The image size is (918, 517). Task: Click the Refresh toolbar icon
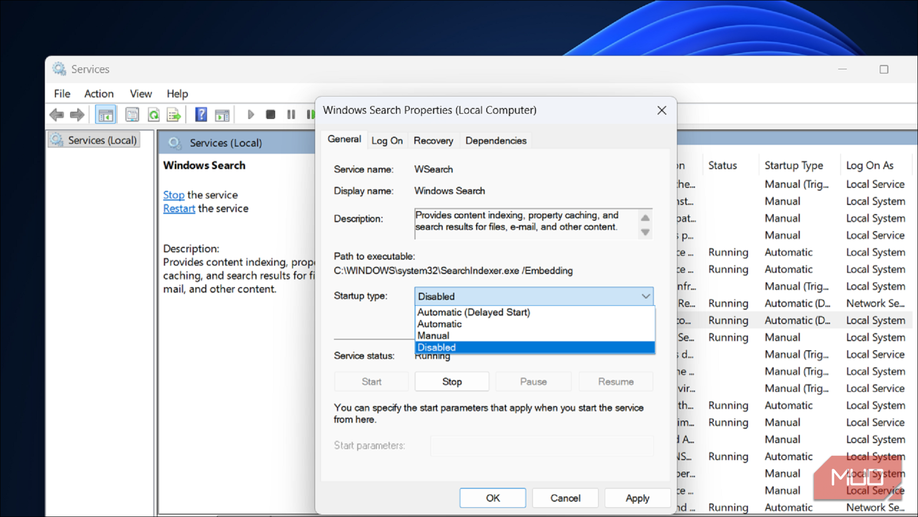(x=154, y=115)
